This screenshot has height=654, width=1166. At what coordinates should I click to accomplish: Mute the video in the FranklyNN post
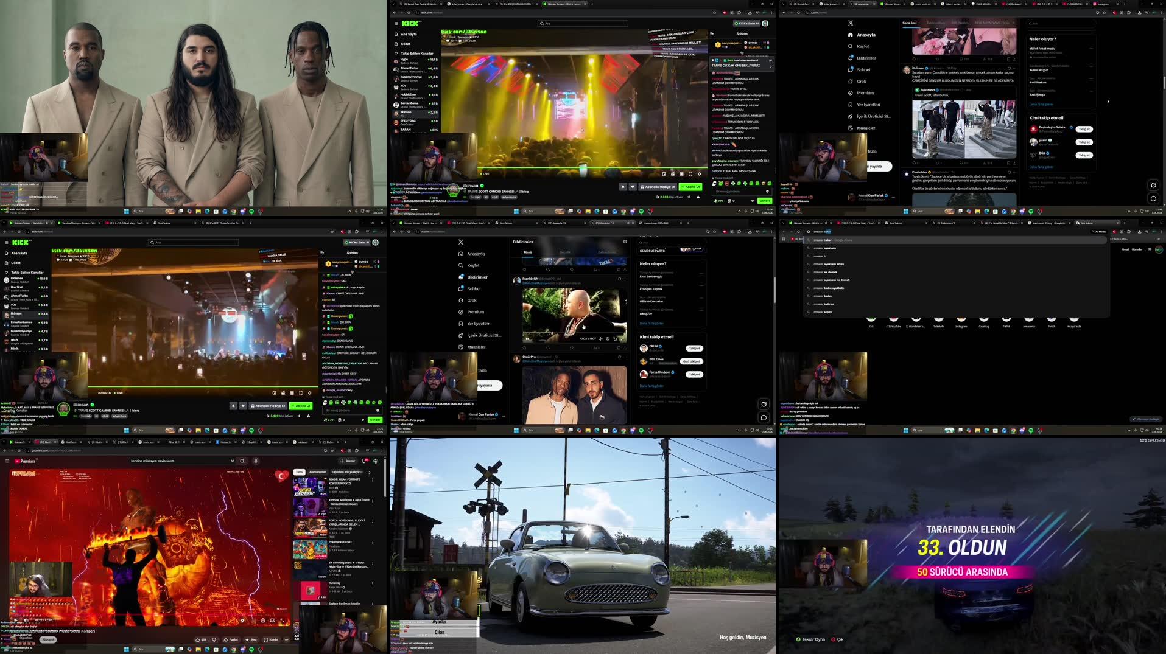click(600, 339)
